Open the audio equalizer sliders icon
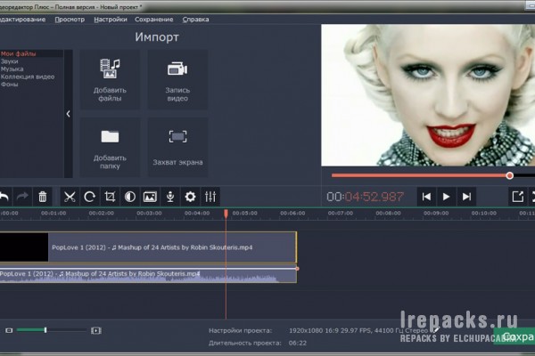The image size is (535, 356). click(x=210, y=197)
